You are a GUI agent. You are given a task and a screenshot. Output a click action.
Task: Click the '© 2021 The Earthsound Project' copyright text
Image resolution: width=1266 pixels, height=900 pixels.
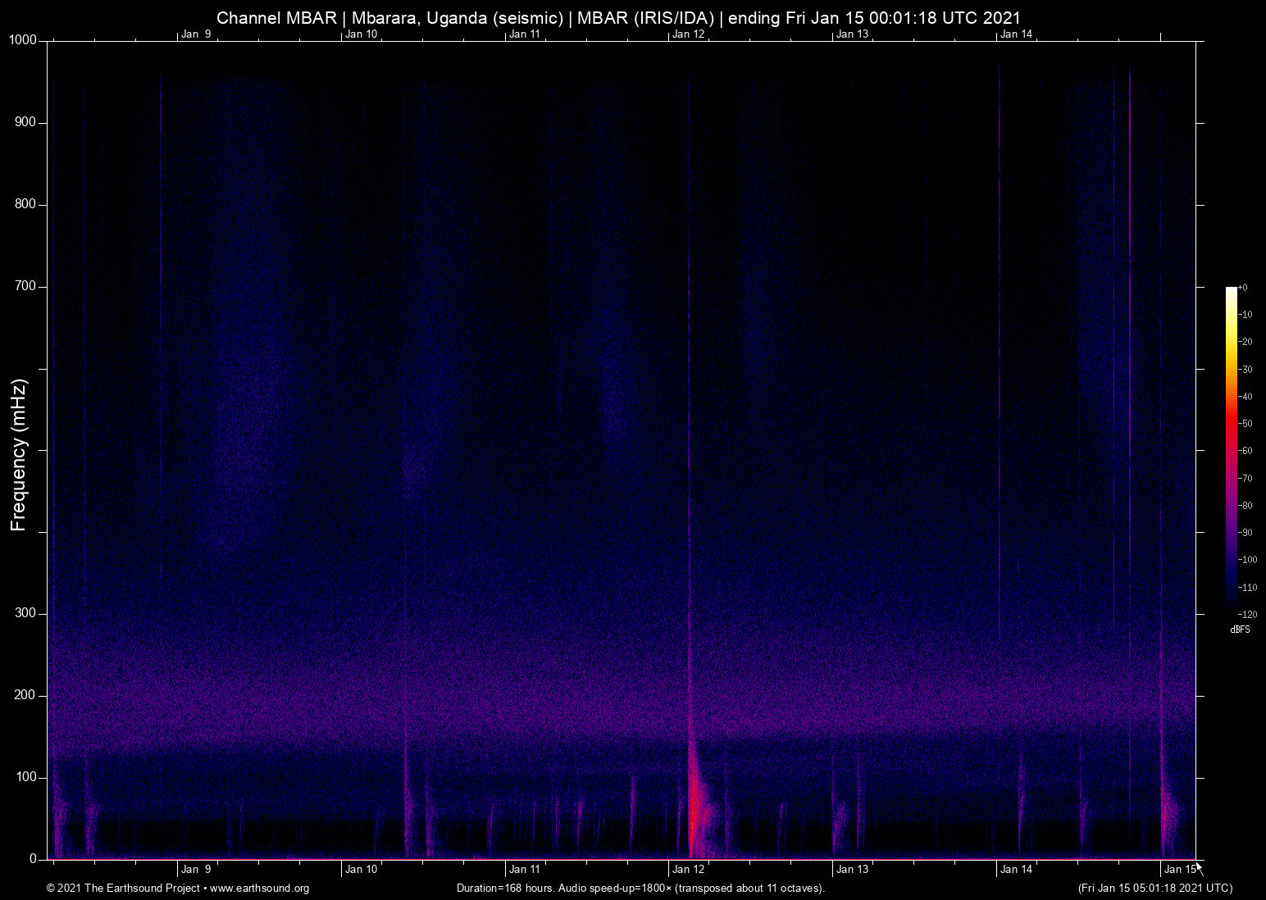[x=178, y=889]
